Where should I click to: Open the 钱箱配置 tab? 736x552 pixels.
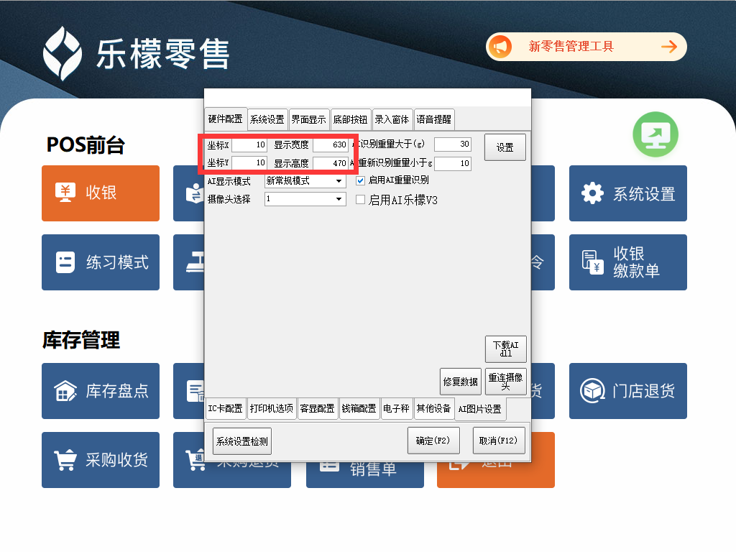pyautogui.click(x=359, y=408)
